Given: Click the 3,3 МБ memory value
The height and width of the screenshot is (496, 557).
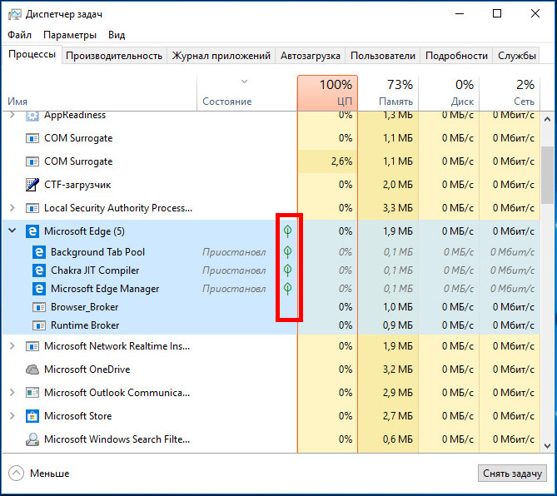Looking at the screenshot, I should [398, 208].
